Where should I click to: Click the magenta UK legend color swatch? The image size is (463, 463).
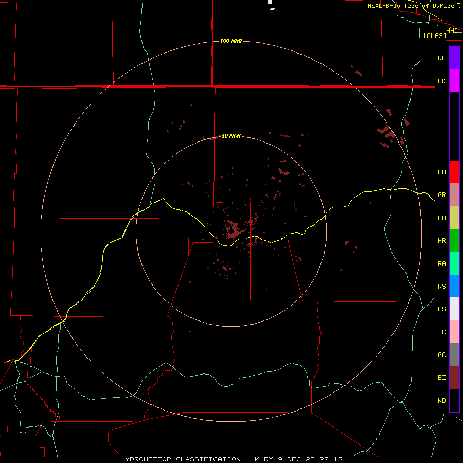pyautogui.click(x=454, y=81)
